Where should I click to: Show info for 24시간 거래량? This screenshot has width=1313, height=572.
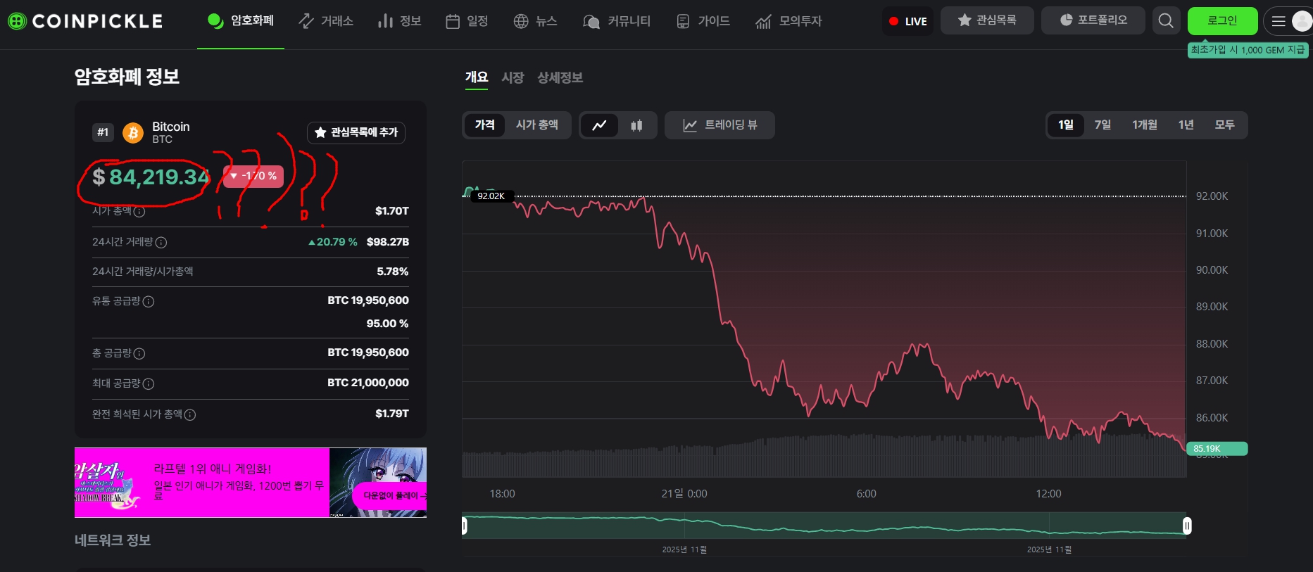[161, 242]
